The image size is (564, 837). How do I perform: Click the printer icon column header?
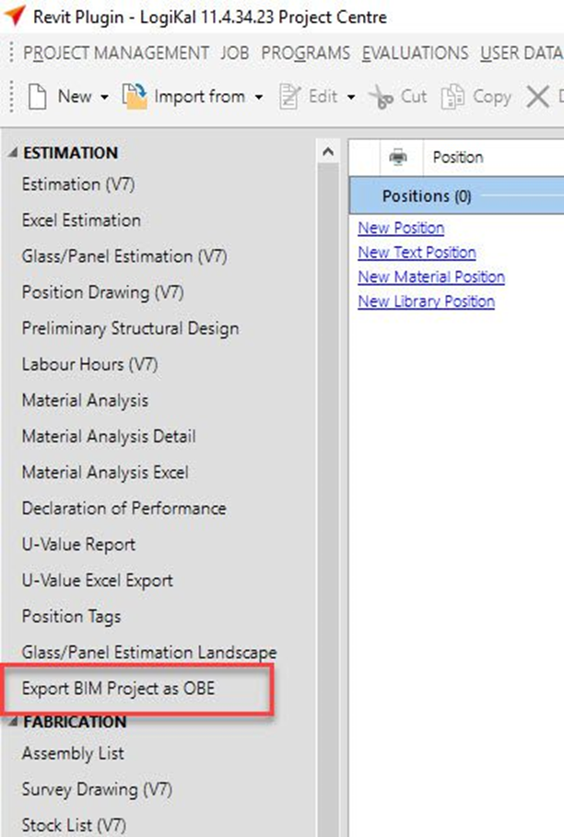tap(398, 158)
